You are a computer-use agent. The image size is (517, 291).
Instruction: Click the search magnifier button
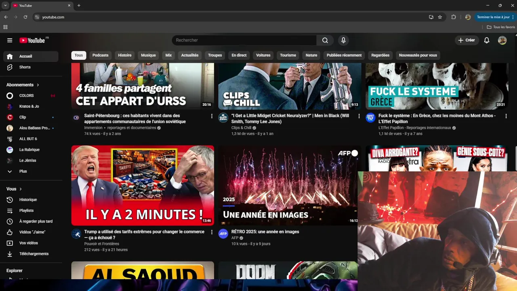click(x=325, y=40)
